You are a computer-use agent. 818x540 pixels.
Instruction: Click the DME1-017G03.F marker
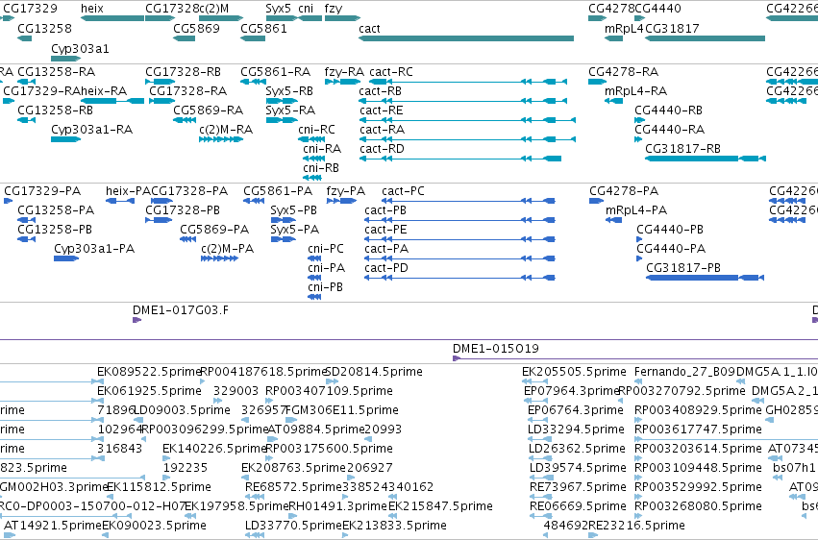(136, 320)
